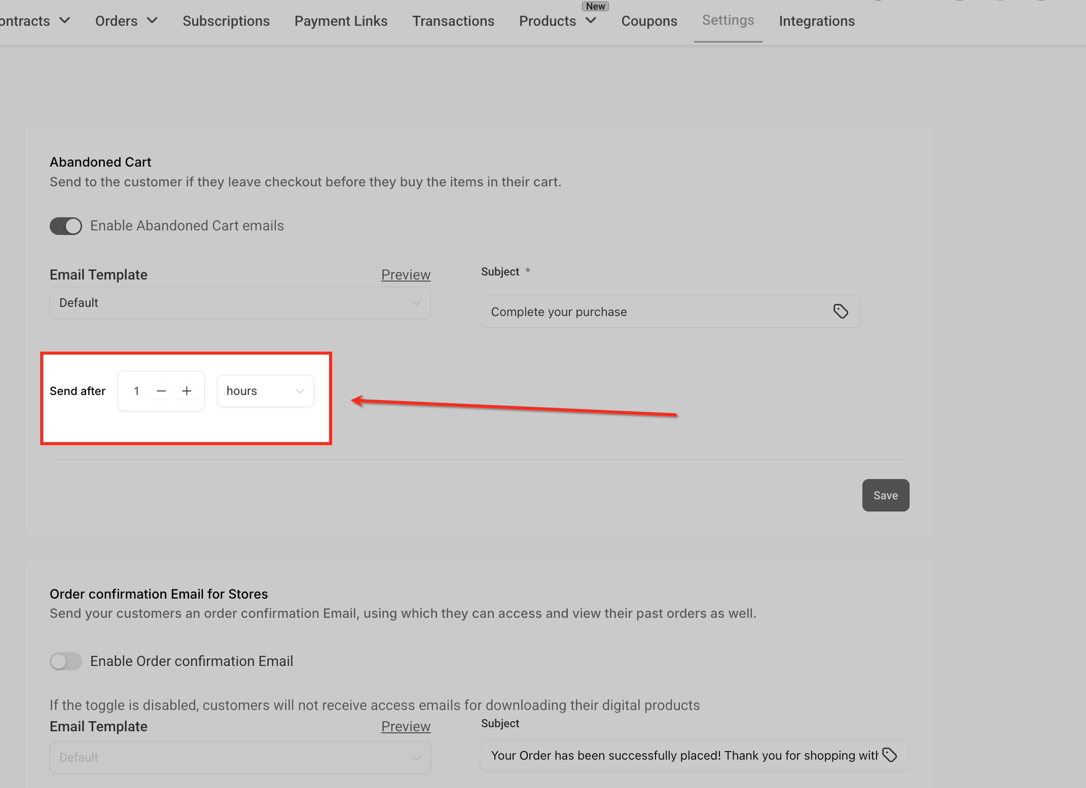Open the hours unit dropdown

[x=265, y=391]
